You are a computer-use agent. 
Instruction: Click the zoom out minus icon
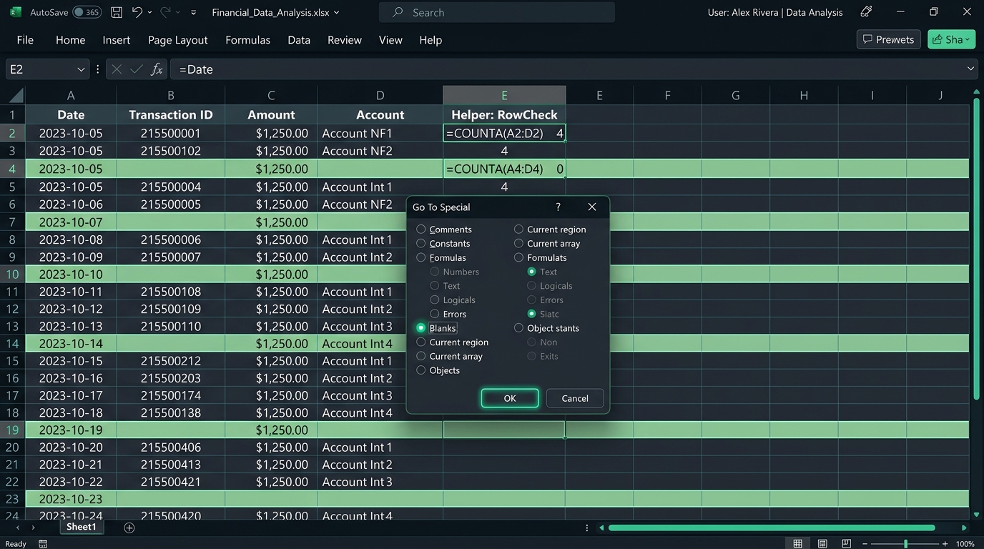[x=863, y=544]
